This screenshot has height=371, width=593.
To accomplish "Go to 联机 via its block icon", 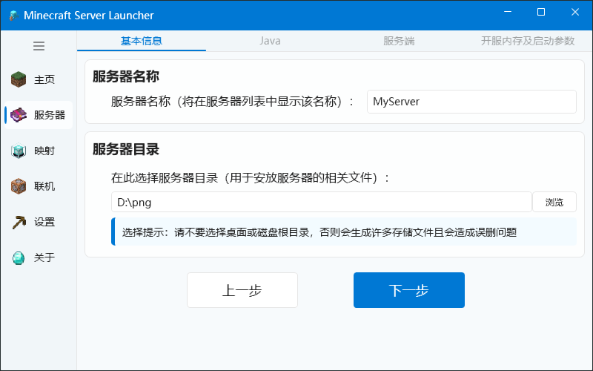I will (x=19, y=186).
